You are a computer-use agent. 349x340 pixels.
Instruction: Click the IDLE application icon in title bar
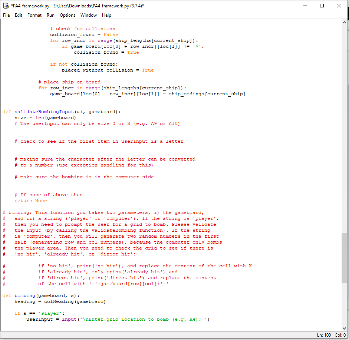pos(6,5)
